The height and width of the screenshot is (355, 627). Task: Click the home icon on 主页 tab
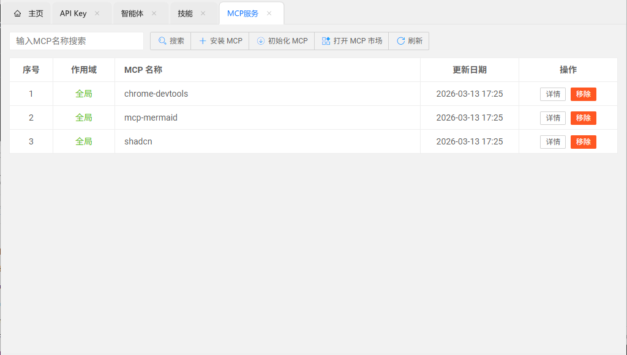pyautogui.click(x=18, y=13)
